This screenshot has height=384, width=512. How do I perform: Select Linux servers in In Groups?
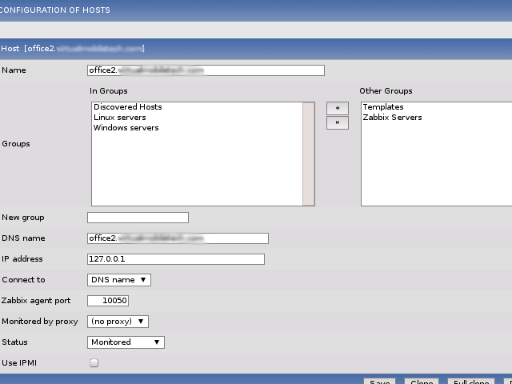[119, 118]
